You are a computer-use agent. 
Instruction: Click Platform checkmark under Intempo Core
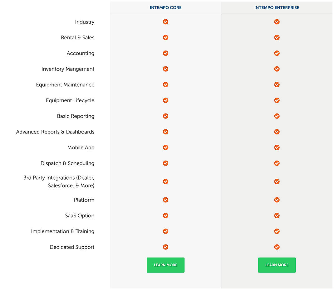coord(166,200)
